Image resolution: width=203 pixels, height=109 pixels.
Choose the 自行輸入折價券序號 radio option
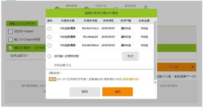point(49,56)
